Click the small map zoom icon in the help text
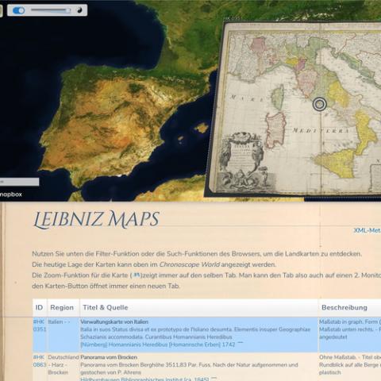The width and height of the screenshot is (381, 381). point(137,275)
